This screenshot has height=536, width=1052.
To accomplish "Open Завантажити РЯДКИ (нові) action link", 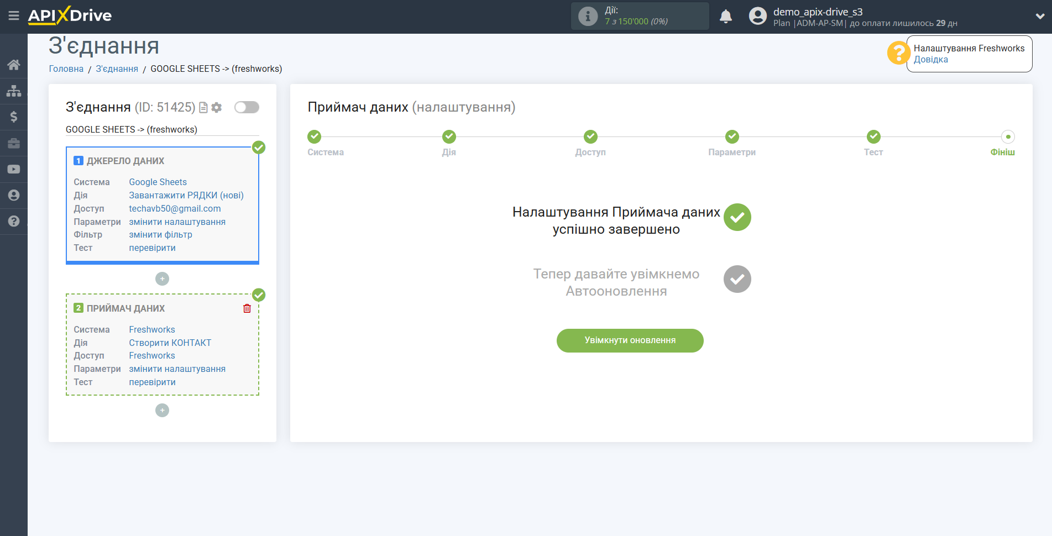I will click(186, 196).
